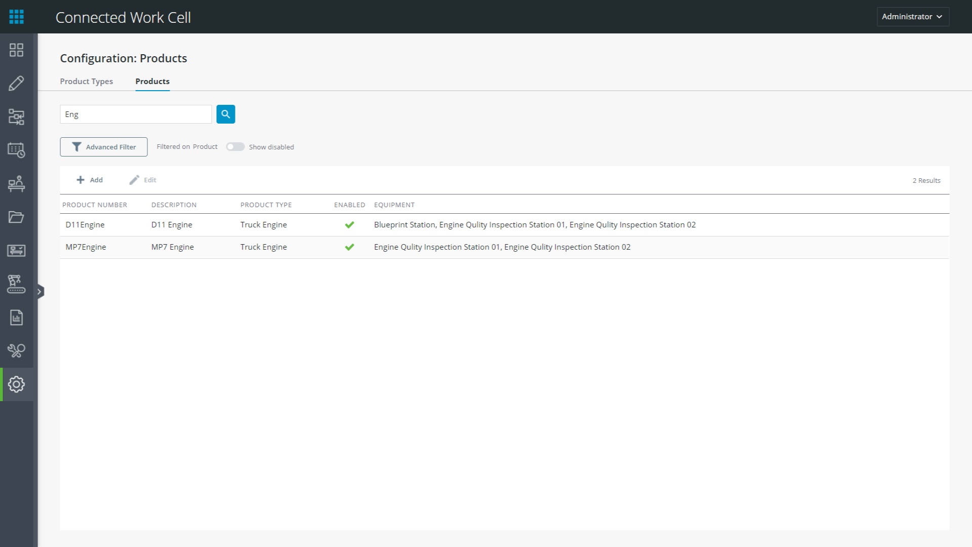
Task: Click the ENABLED column header
Action: 349,205
